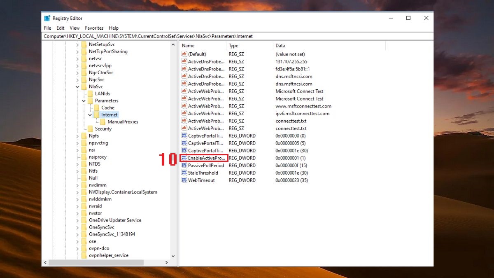
Task: Click the DWORD icon of the 0x00000000 (0) row
Action: click(x=184, y=135)
